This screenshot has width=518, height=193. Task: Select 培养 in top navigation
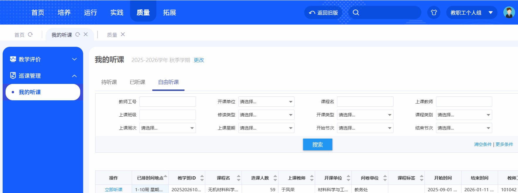pyautogui.click(x=64, y=13)
